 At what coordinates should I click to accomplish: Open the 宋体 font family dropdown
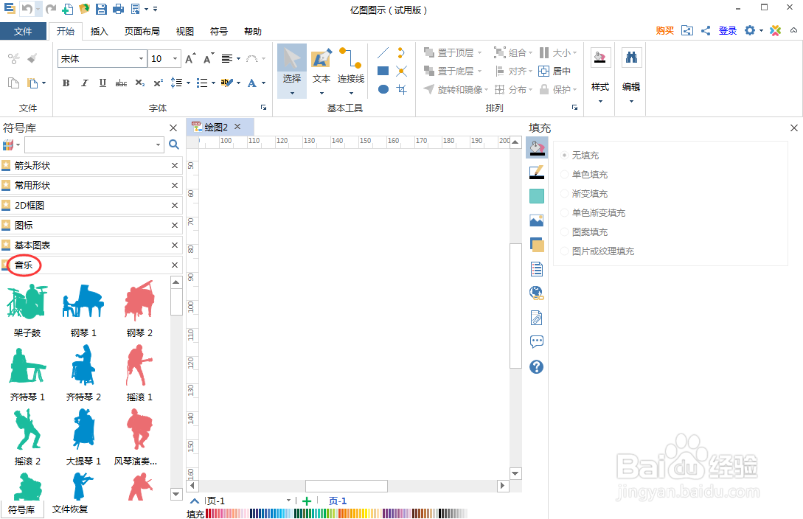[142, 58]
